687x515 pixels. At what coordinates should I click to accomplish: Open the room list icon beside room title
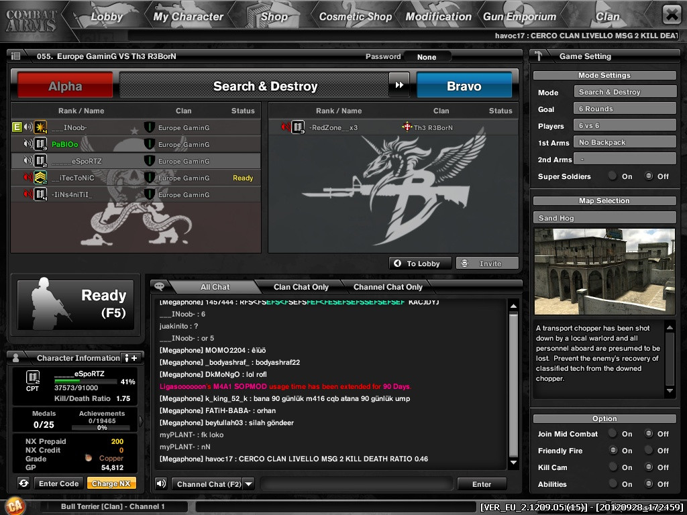tap(16, 56)
